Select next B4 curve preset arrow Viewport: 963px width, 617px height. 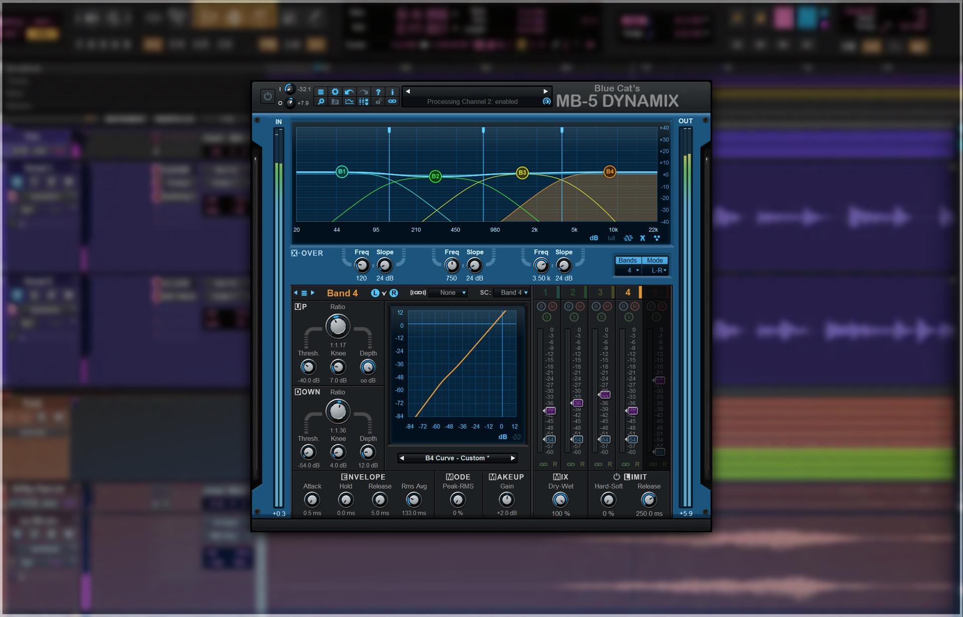[513, 458]
